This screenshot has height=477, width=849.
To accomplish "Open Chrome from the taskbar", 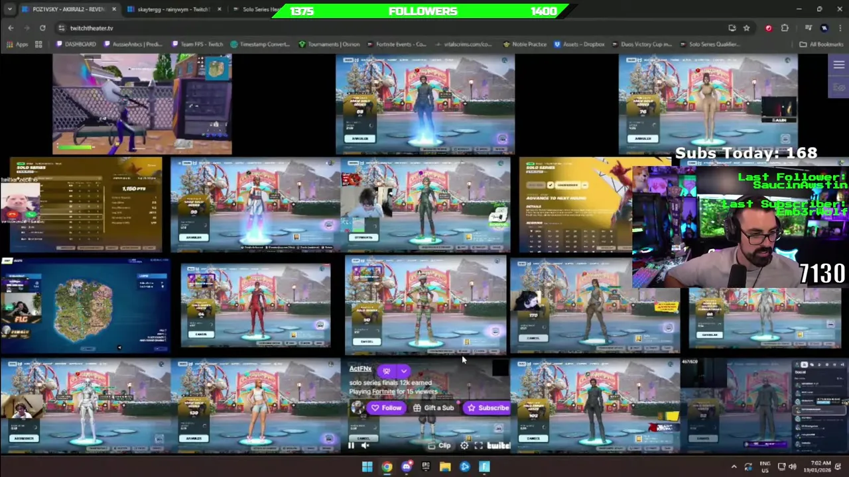I will click(x=387, y=466).
